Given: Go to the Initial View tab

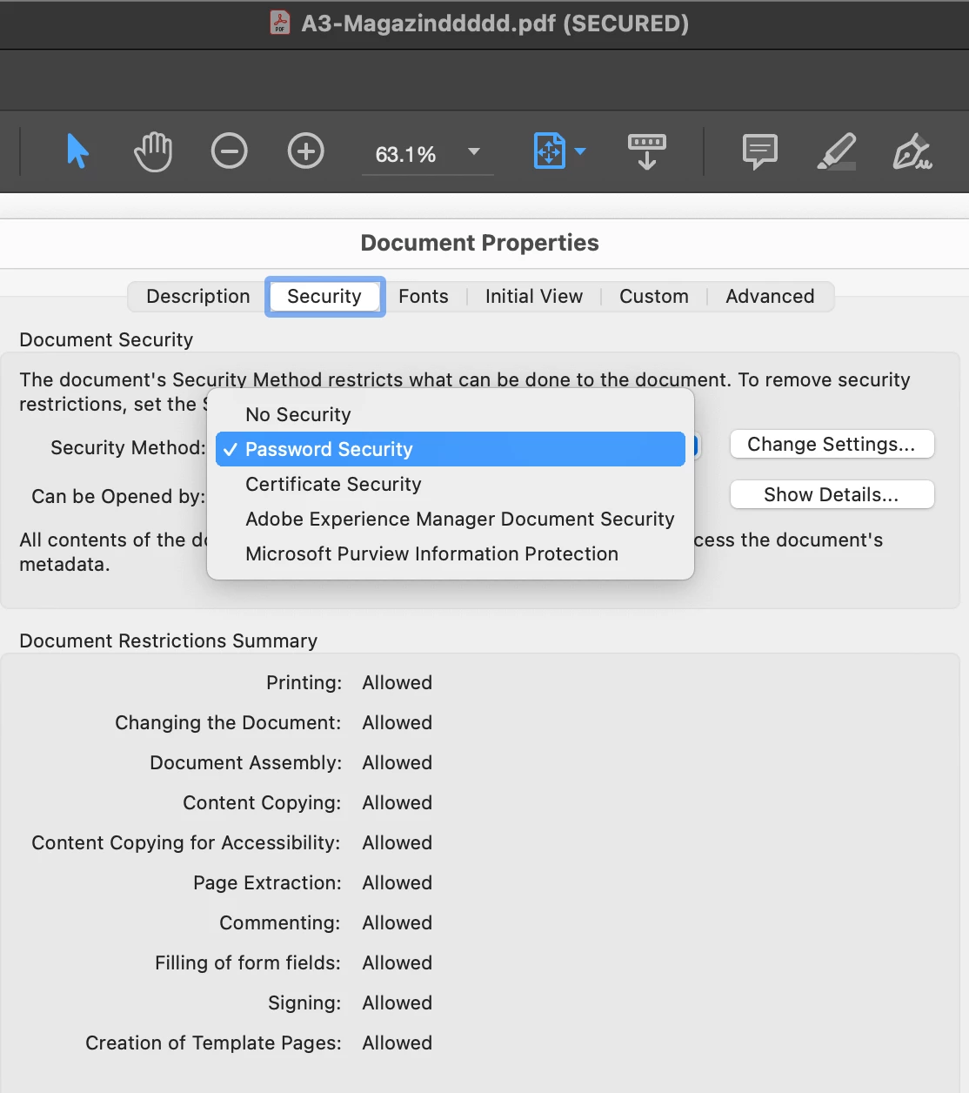Looking at the screenshot, I should 534,296.
